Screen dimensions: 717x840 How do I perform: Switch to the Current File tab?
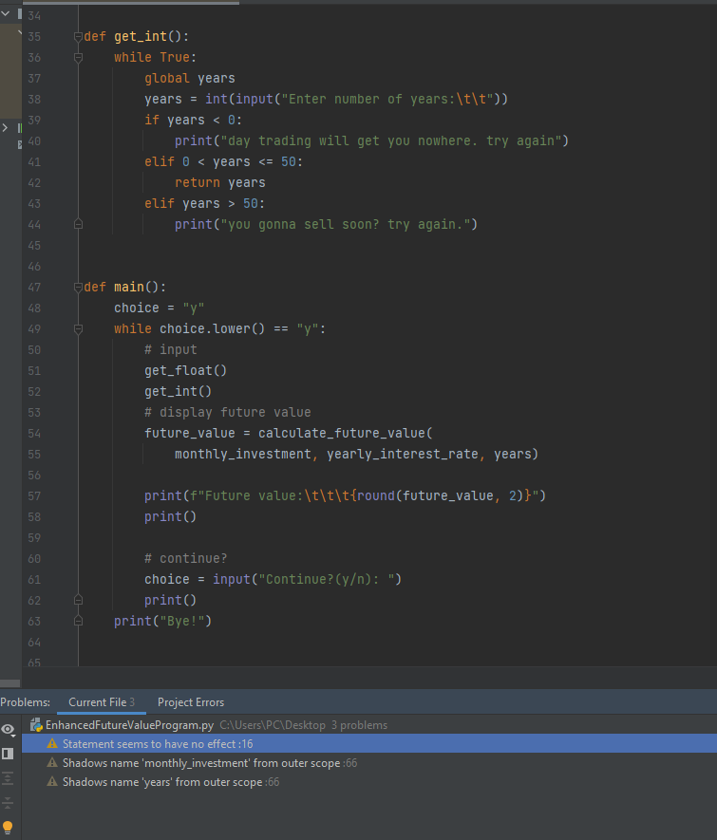(102, 701)
